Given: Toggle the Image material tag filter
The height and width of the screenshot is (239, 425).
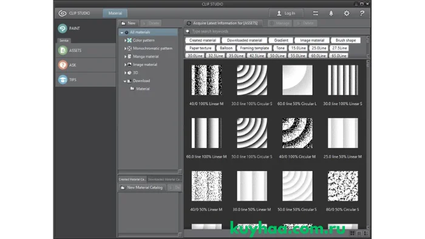Looking at the screenshot, I should [312, 40].
